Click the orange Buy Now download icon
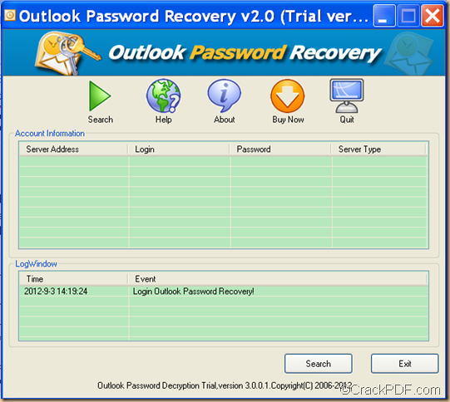Image resolution: width=450 pixels, height=402 pixels. pyautogui.click(x=288, y=96)
